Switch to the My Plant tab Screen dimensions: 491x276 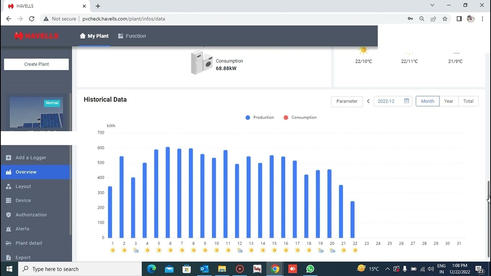coord(94,36)
